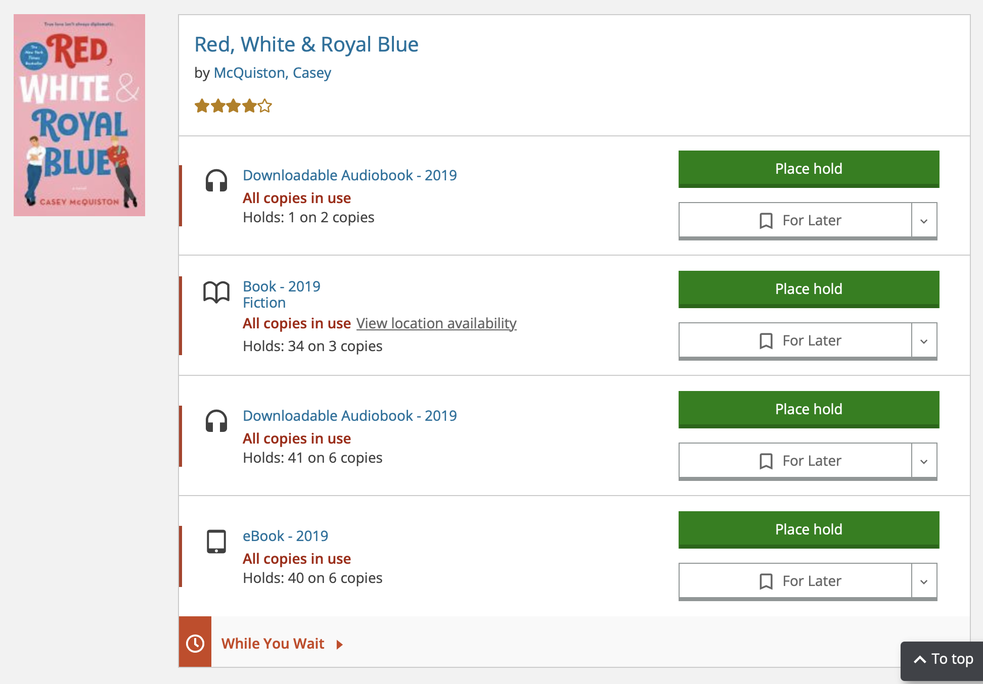983x684 pixels.
Task: Click the headphones icon for first audiobook
Action: click(216, 180)
